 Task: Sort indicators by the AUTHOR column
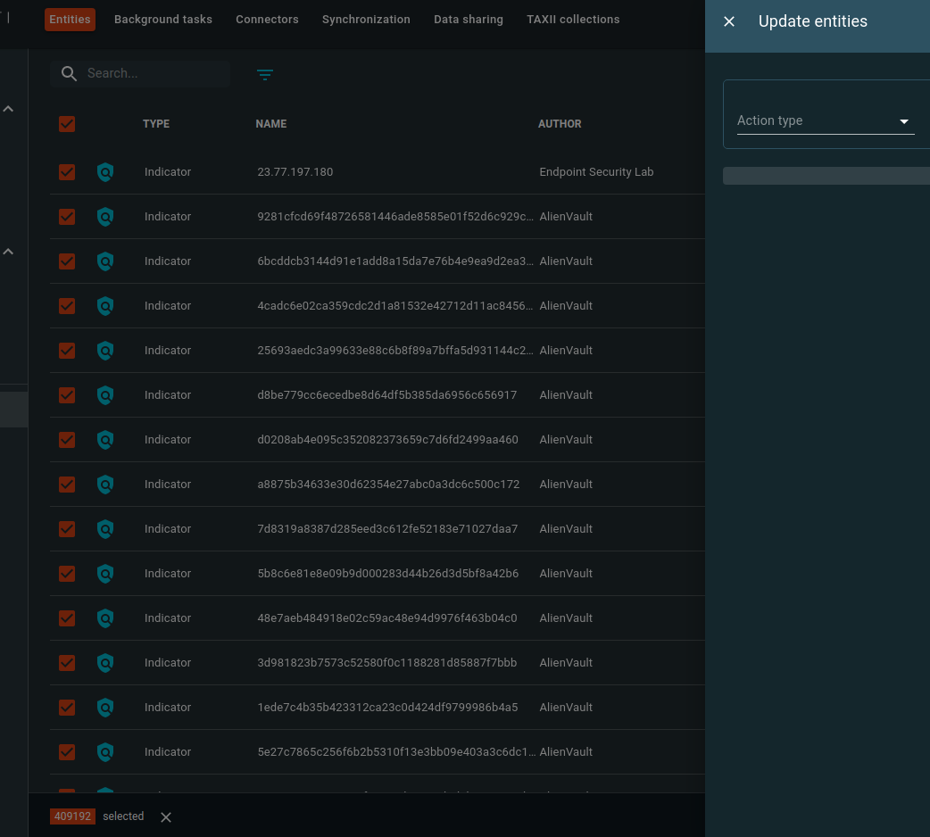(x=560, y=124)
